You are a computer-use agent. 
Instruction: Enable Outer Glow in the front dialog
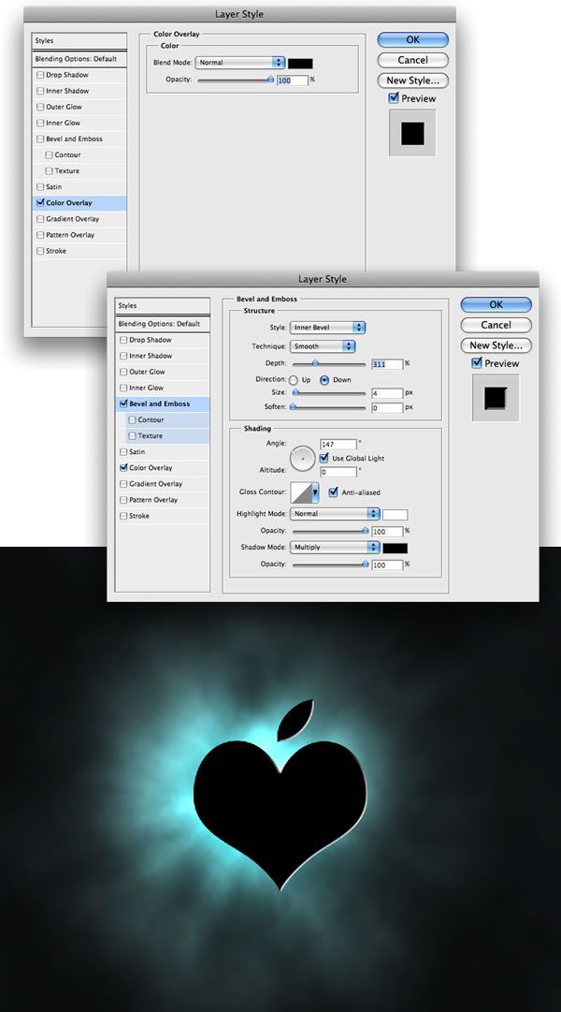123,372
